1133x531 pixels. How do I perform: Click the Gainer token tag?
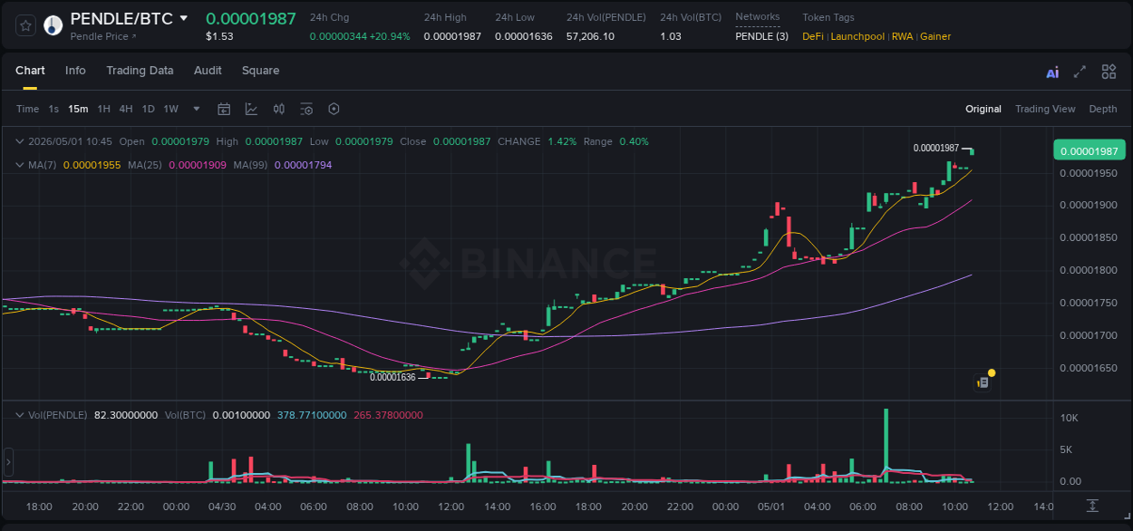[935, 36]
